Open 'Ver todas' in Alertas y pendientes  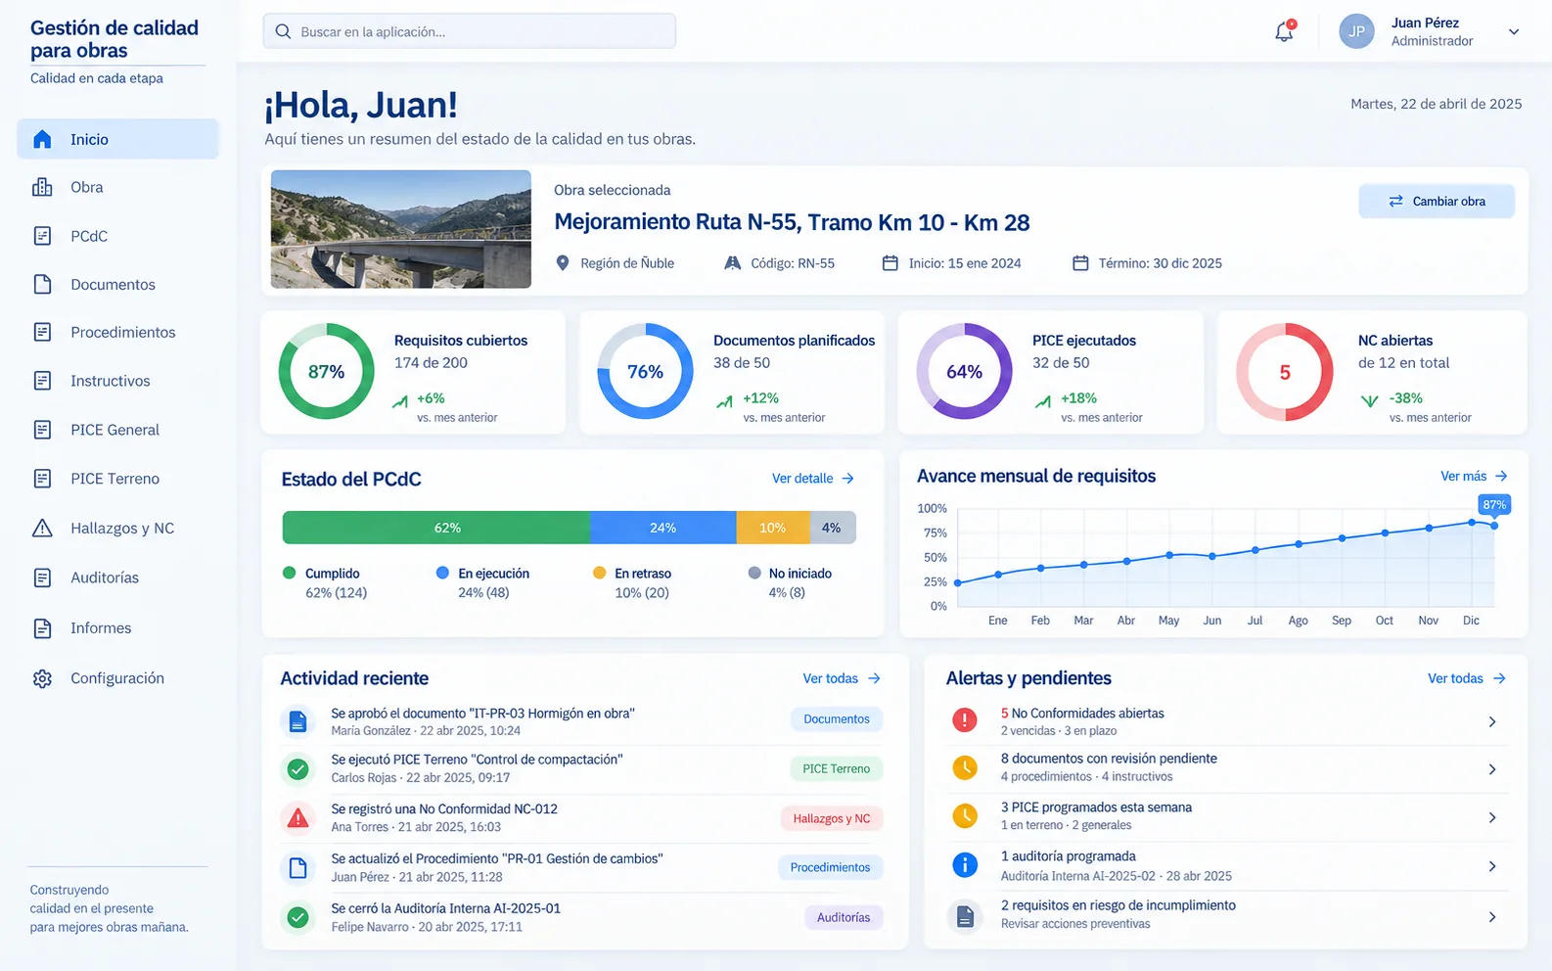tap(1466, 678)
